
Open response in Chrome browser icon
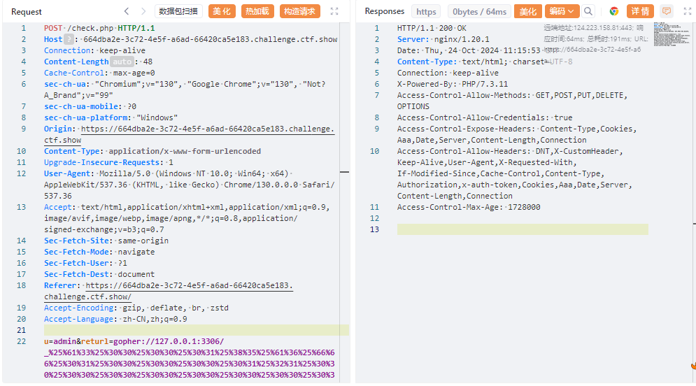pyautogui.click(x=614, y=11)
